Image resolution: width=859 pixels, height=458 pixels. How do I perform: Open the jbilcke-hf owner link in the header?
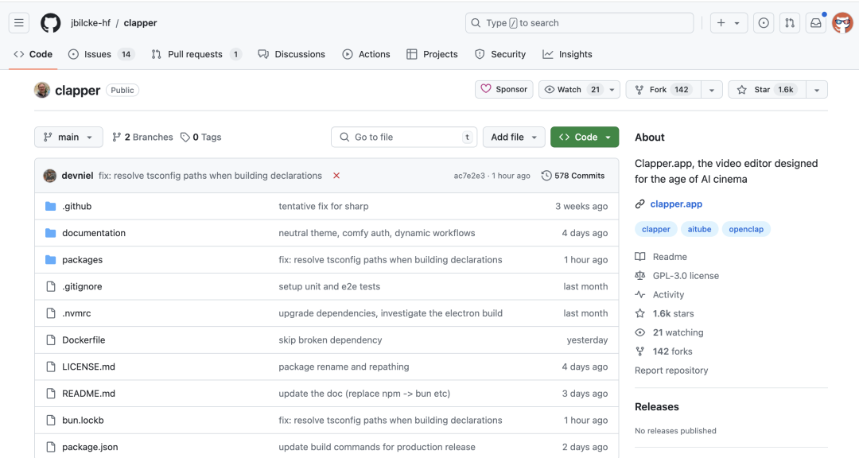coord(91,23)
